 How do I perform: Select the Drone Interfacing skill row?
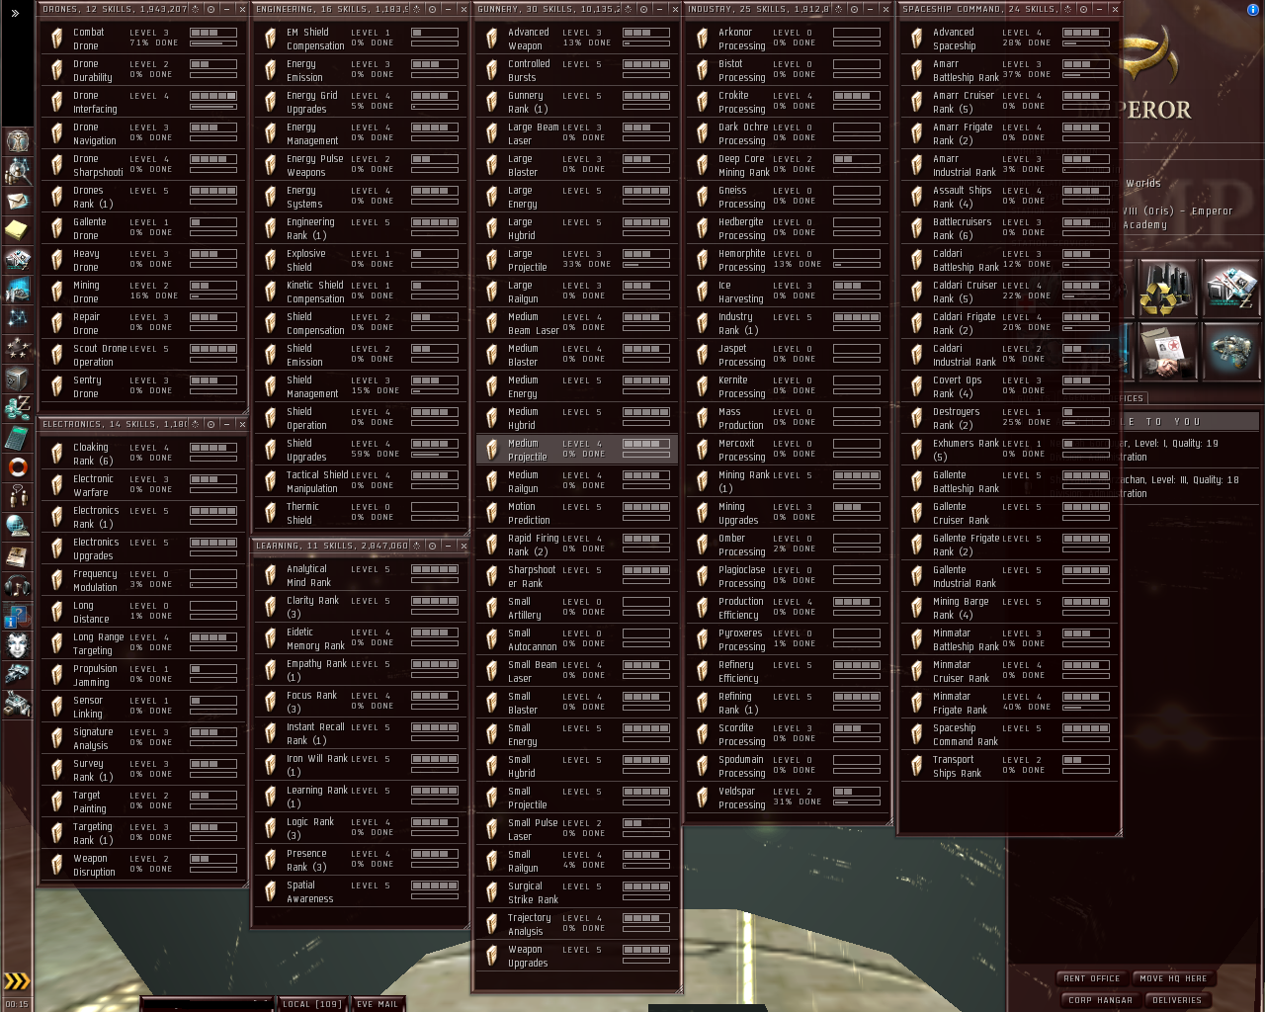coord(143,102)
